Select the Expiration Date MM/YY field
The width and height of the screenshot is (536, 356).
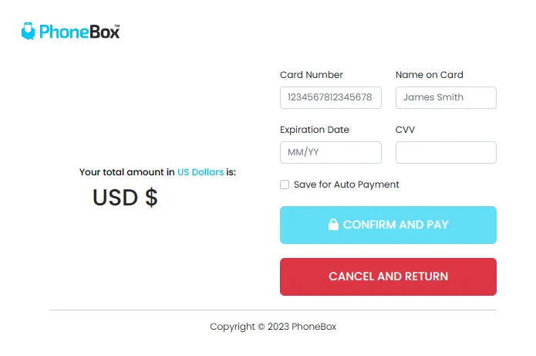330,152
